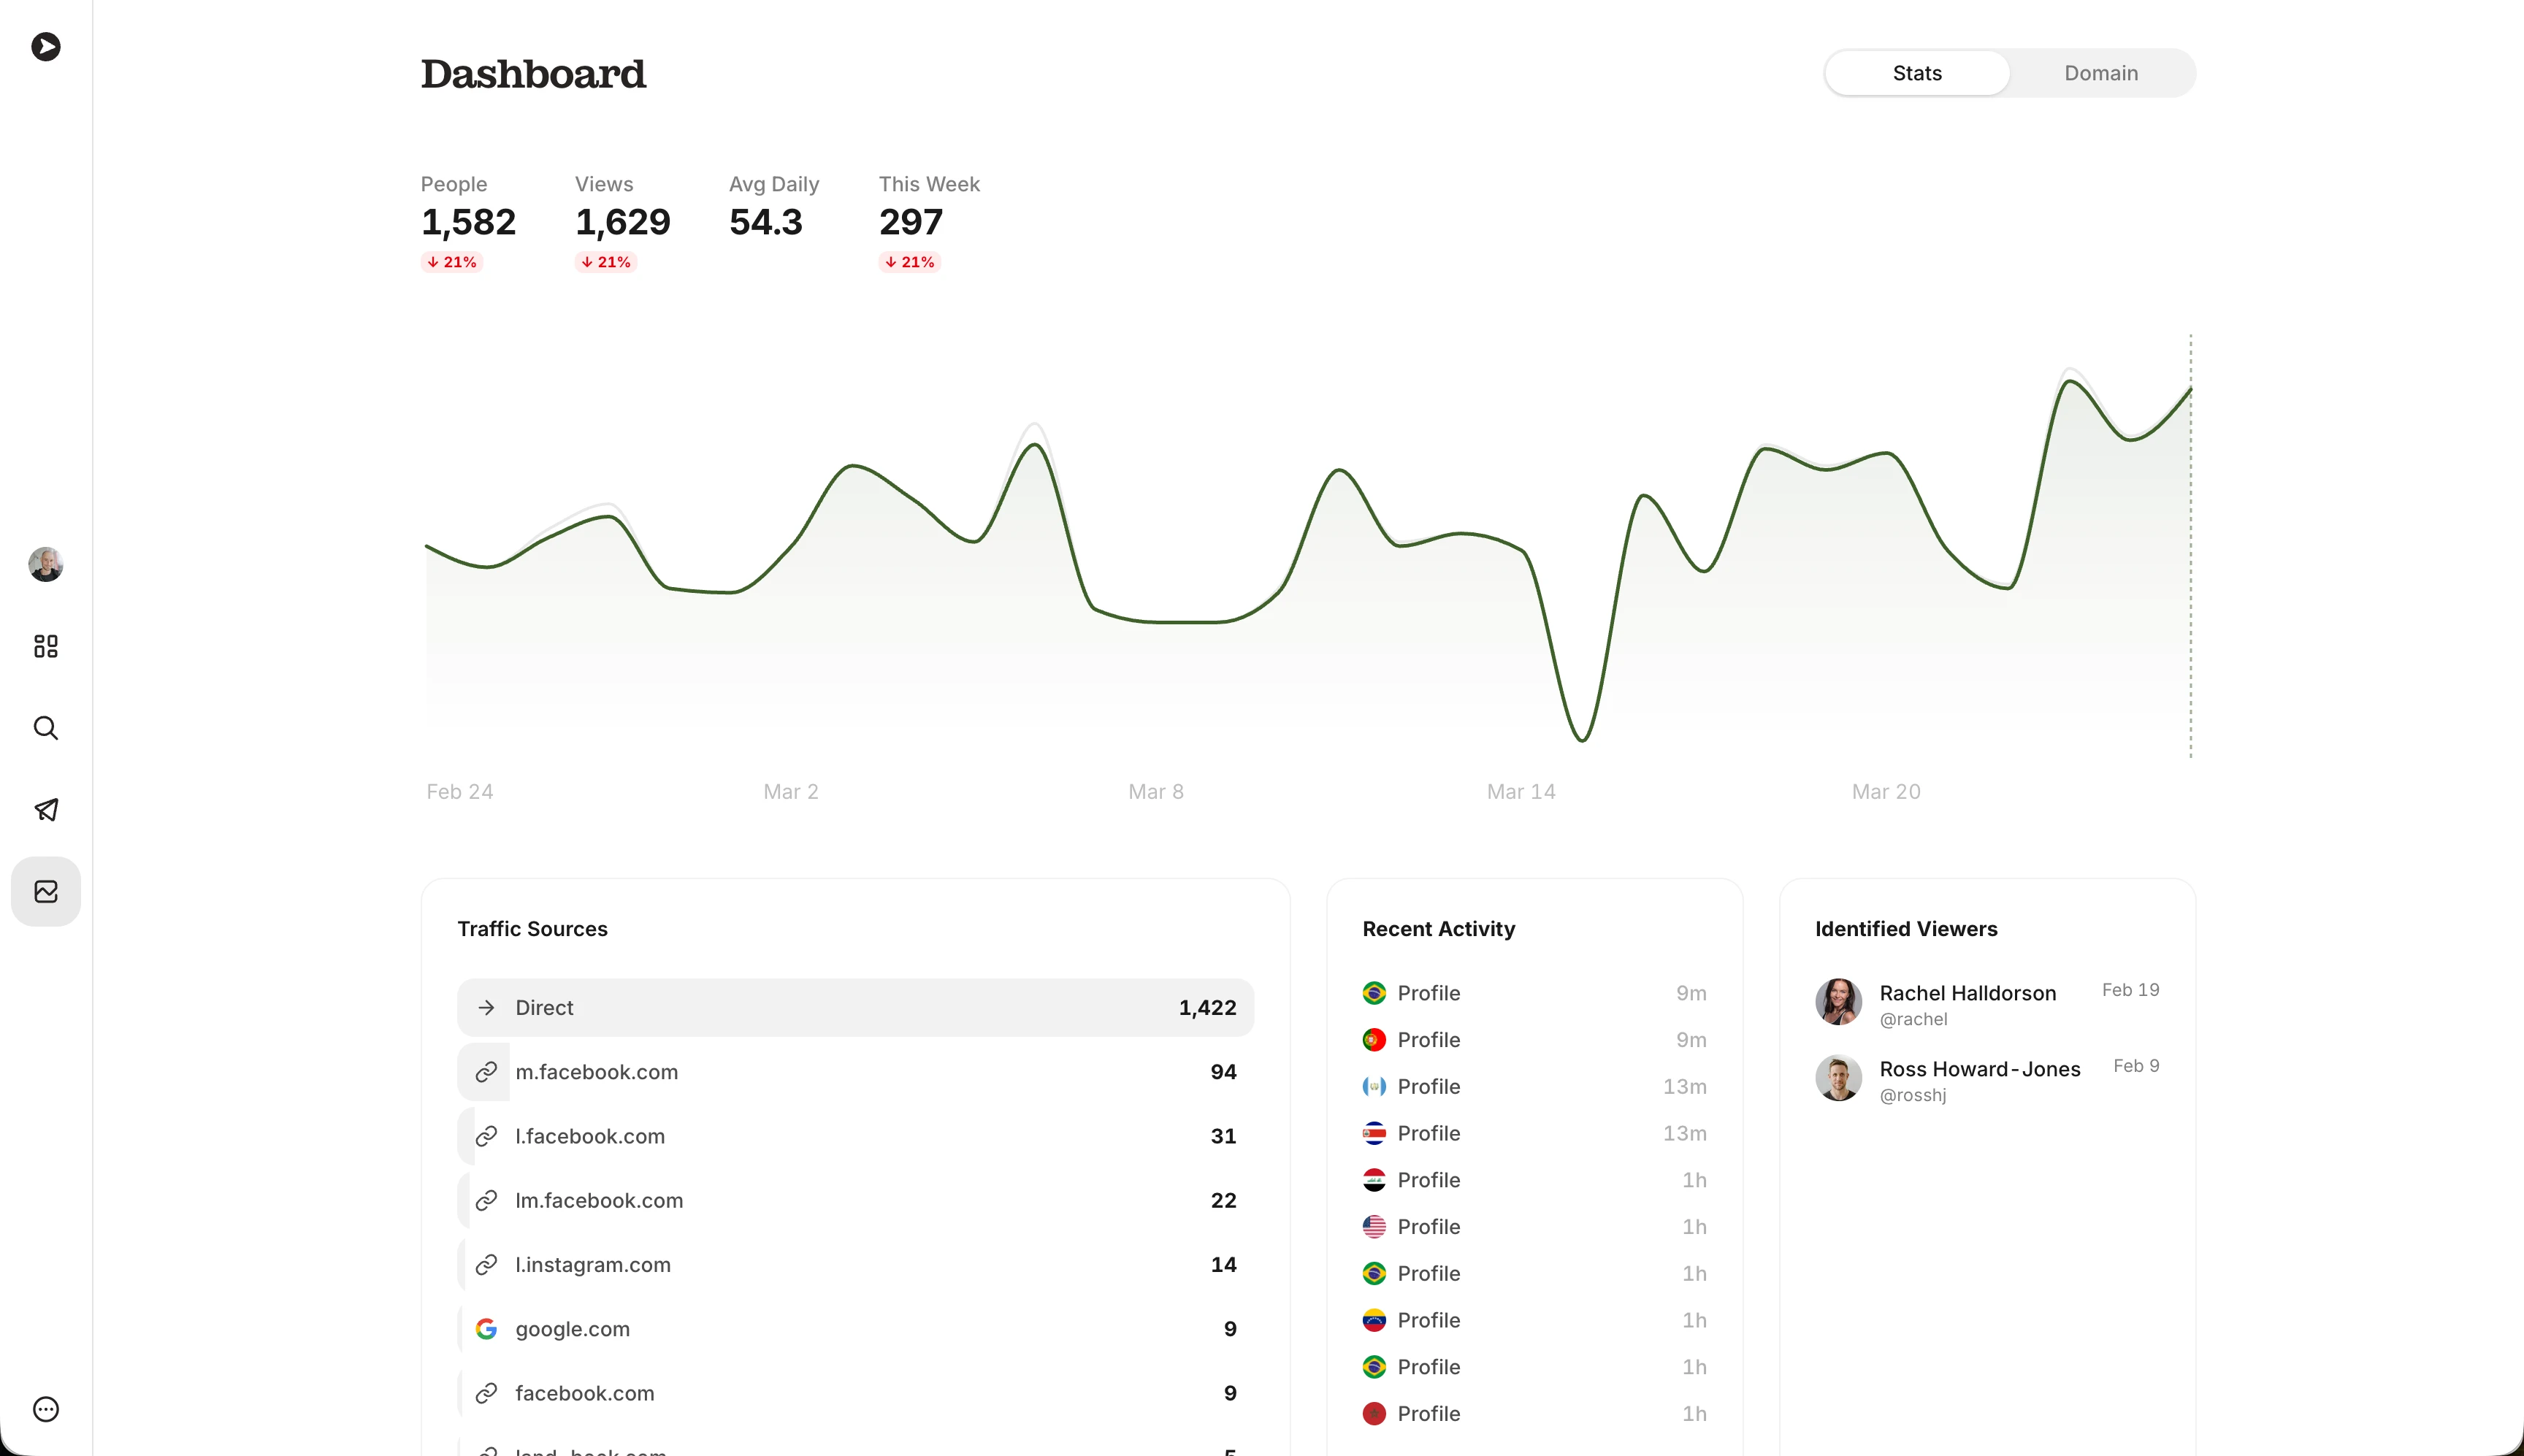Click the search magnifier icon
Viewport: 2524px width, 1456px height.
coord(46,728)
